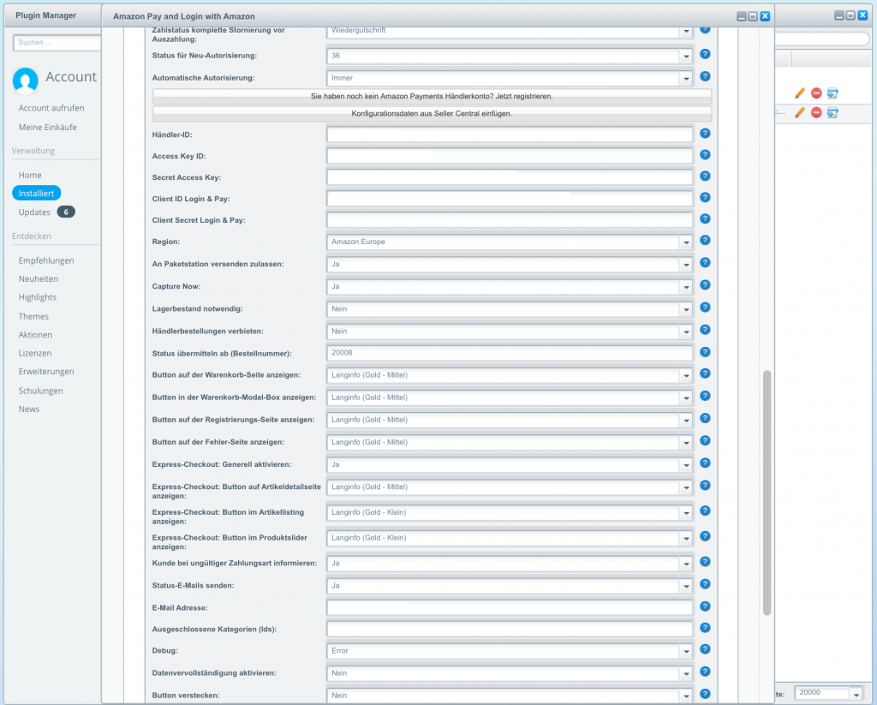
Task: Open Erweiterungen in sidebar
Action: click(46, 372)
